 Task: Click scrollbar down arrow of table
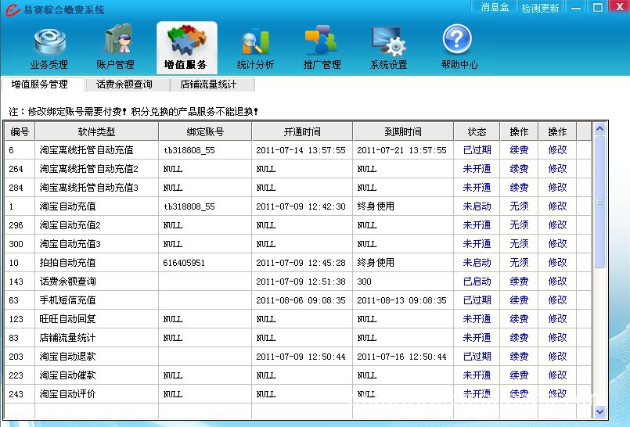(599, 411)
